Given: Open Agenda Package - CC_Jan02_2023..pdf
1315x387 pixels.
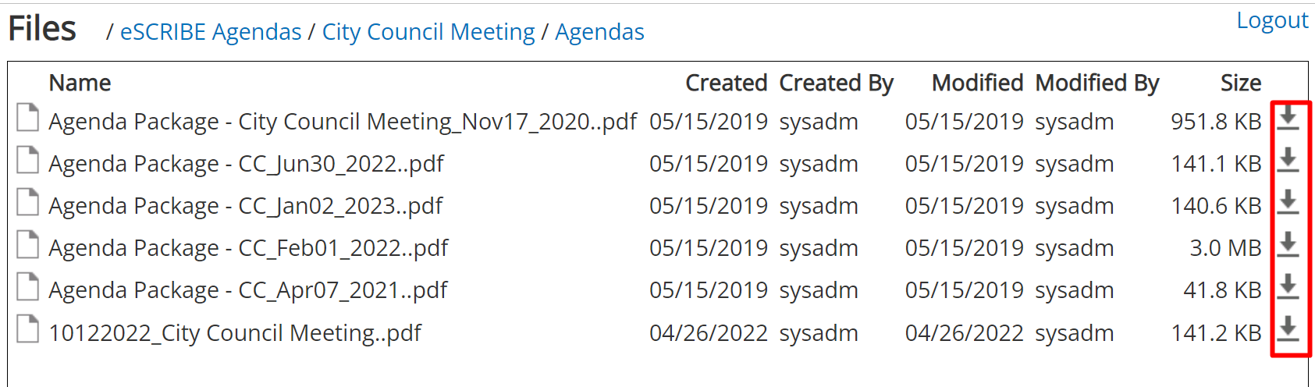Looking at the screenshot, I should point(245,206).
